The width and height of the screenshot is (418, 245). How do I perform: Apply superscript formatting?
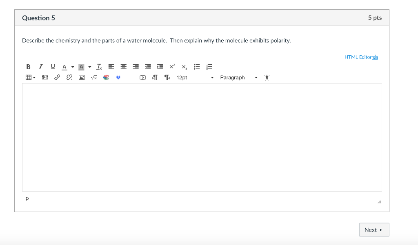pyautogui.click(x=172, y=66)
